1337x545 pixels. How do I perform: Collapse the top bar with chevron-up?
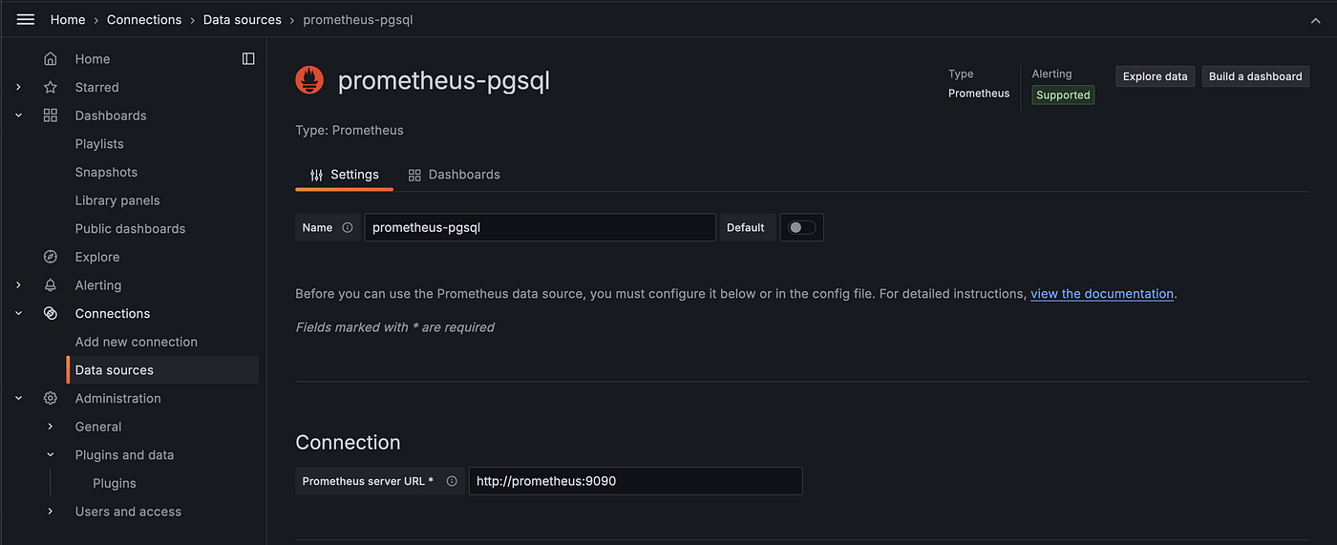tap(1316, 20)
